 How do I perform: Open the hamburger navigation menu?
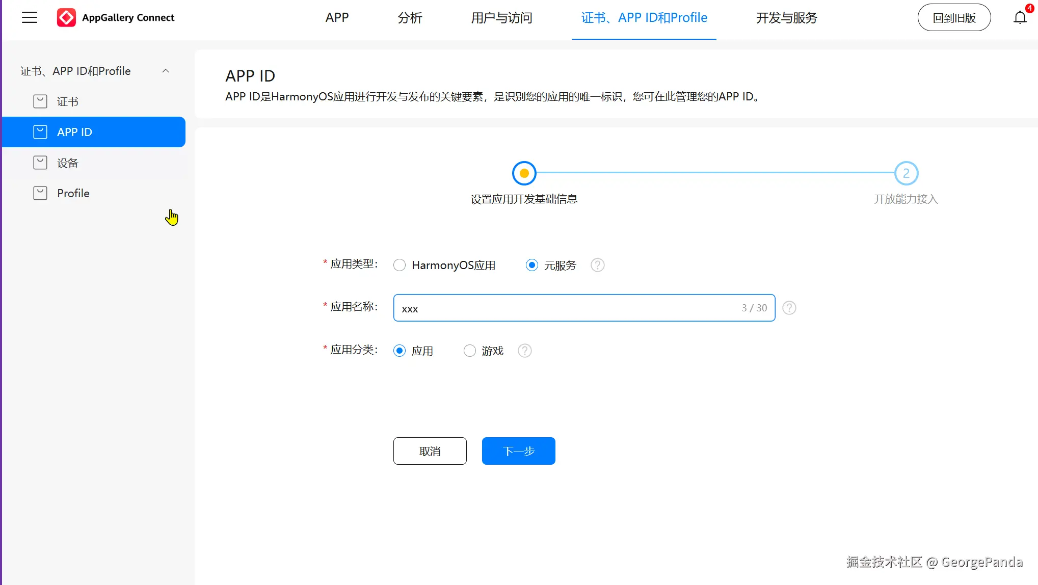click(29, 17)
